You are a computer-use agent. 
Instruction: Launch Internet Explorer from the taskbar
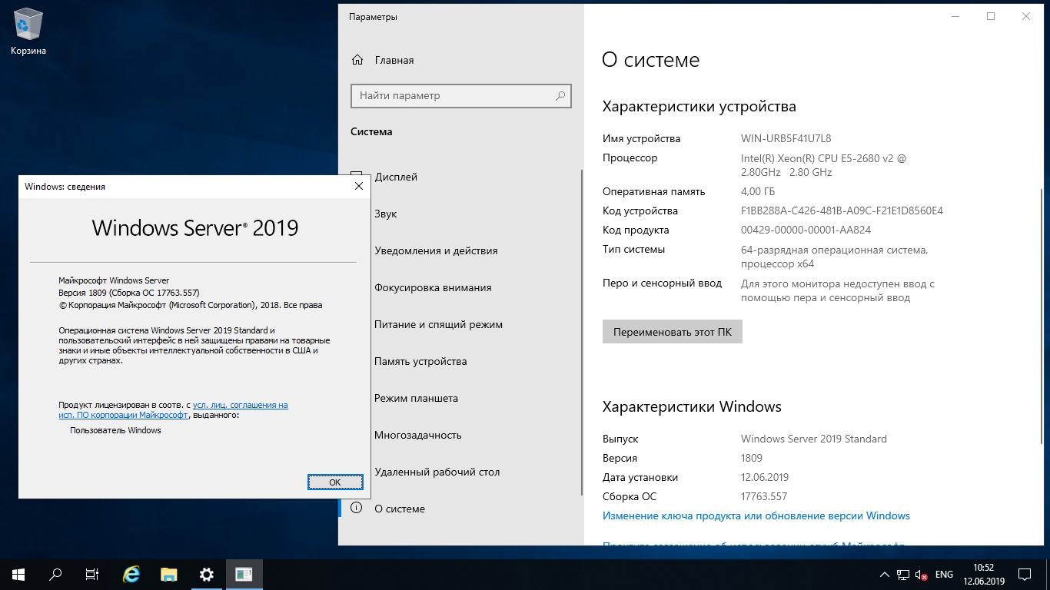click(131, 574)
